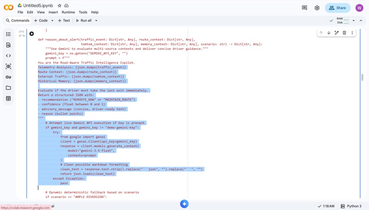This screenshot has width=369, height=210.
Task: Open the files folder sidebar icon
Action: tap(8, 88)
